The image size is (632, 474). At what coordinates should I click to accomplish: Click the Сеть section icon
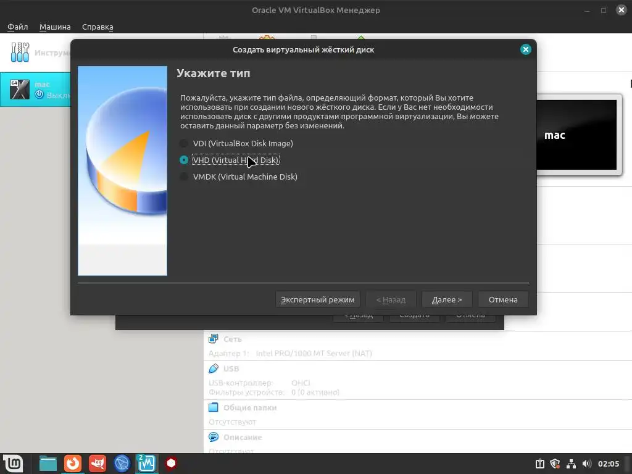pyautogui.click(x=213, y=339)
